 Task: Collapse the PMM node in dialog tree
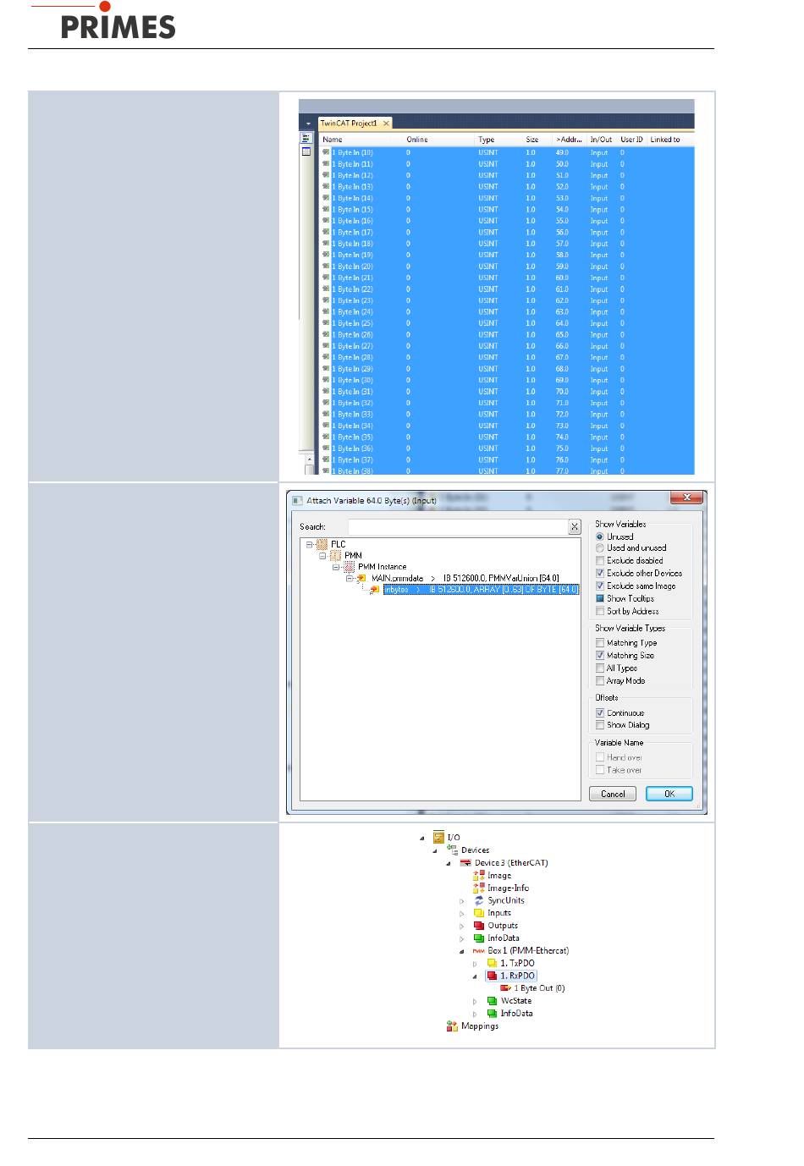322,556
